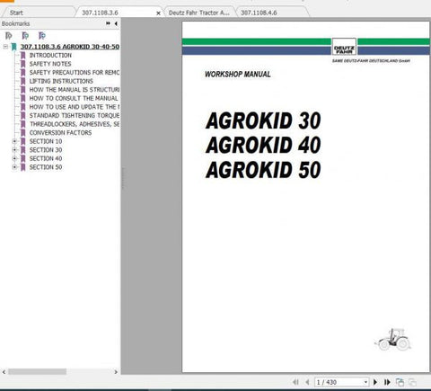Click the AGROKID 30 title text
Image resolution: width=431 pixels, height=391 pixels.
pos(263,120)
